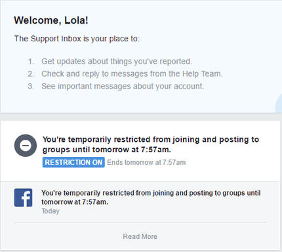Screen dimensions: 282x252
Task: Click the horizontal divider above Read More
Action: click(140, 223)
